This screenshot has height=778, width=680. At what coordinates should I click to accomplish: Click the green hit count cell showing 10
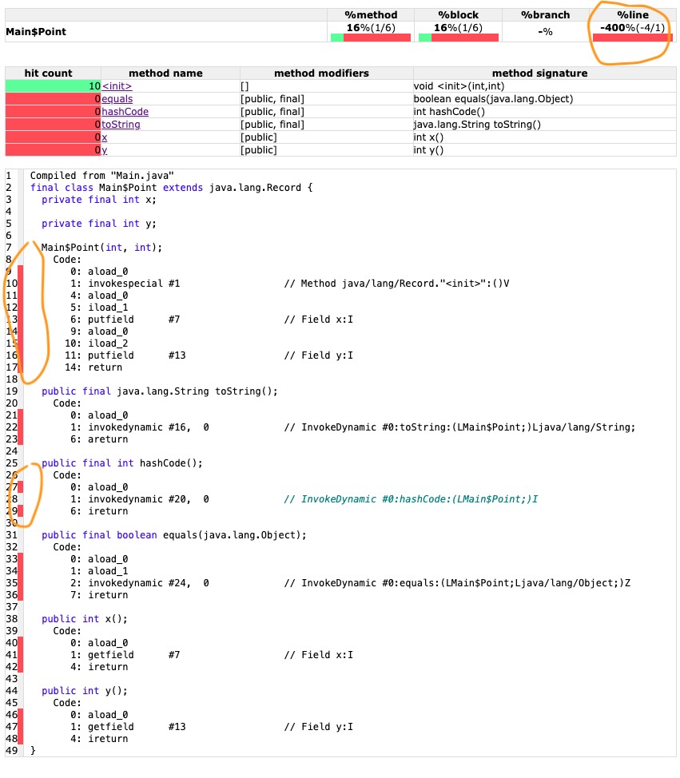point(53,85)
